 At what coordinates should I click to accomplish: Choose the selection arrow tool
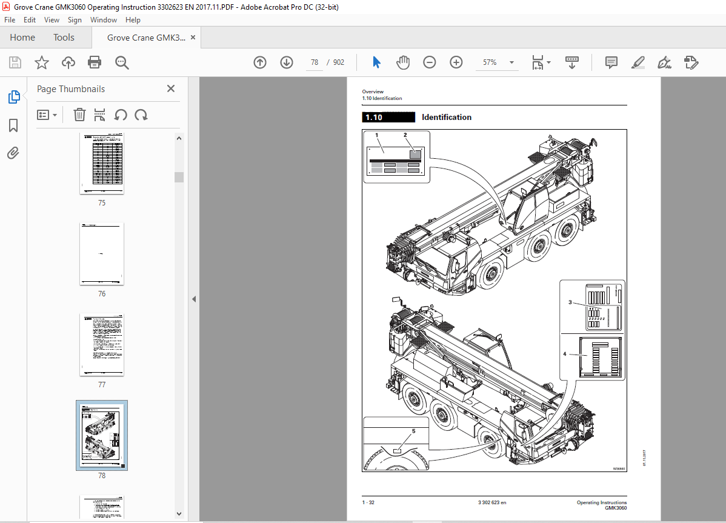(376, 62)
